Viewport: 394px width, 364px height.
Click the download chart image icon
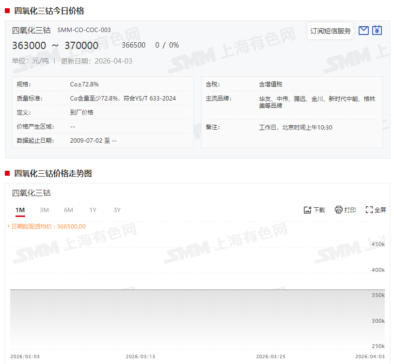tap(307, 210)
